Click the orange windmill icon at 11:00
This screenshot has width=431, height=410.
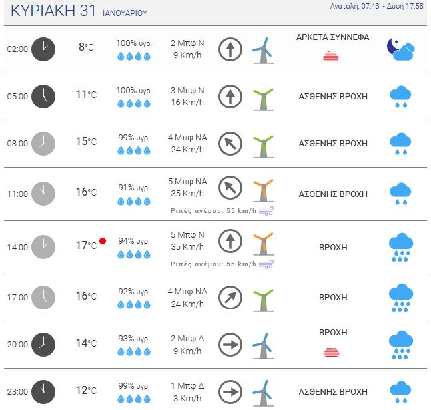coord(263,190)
